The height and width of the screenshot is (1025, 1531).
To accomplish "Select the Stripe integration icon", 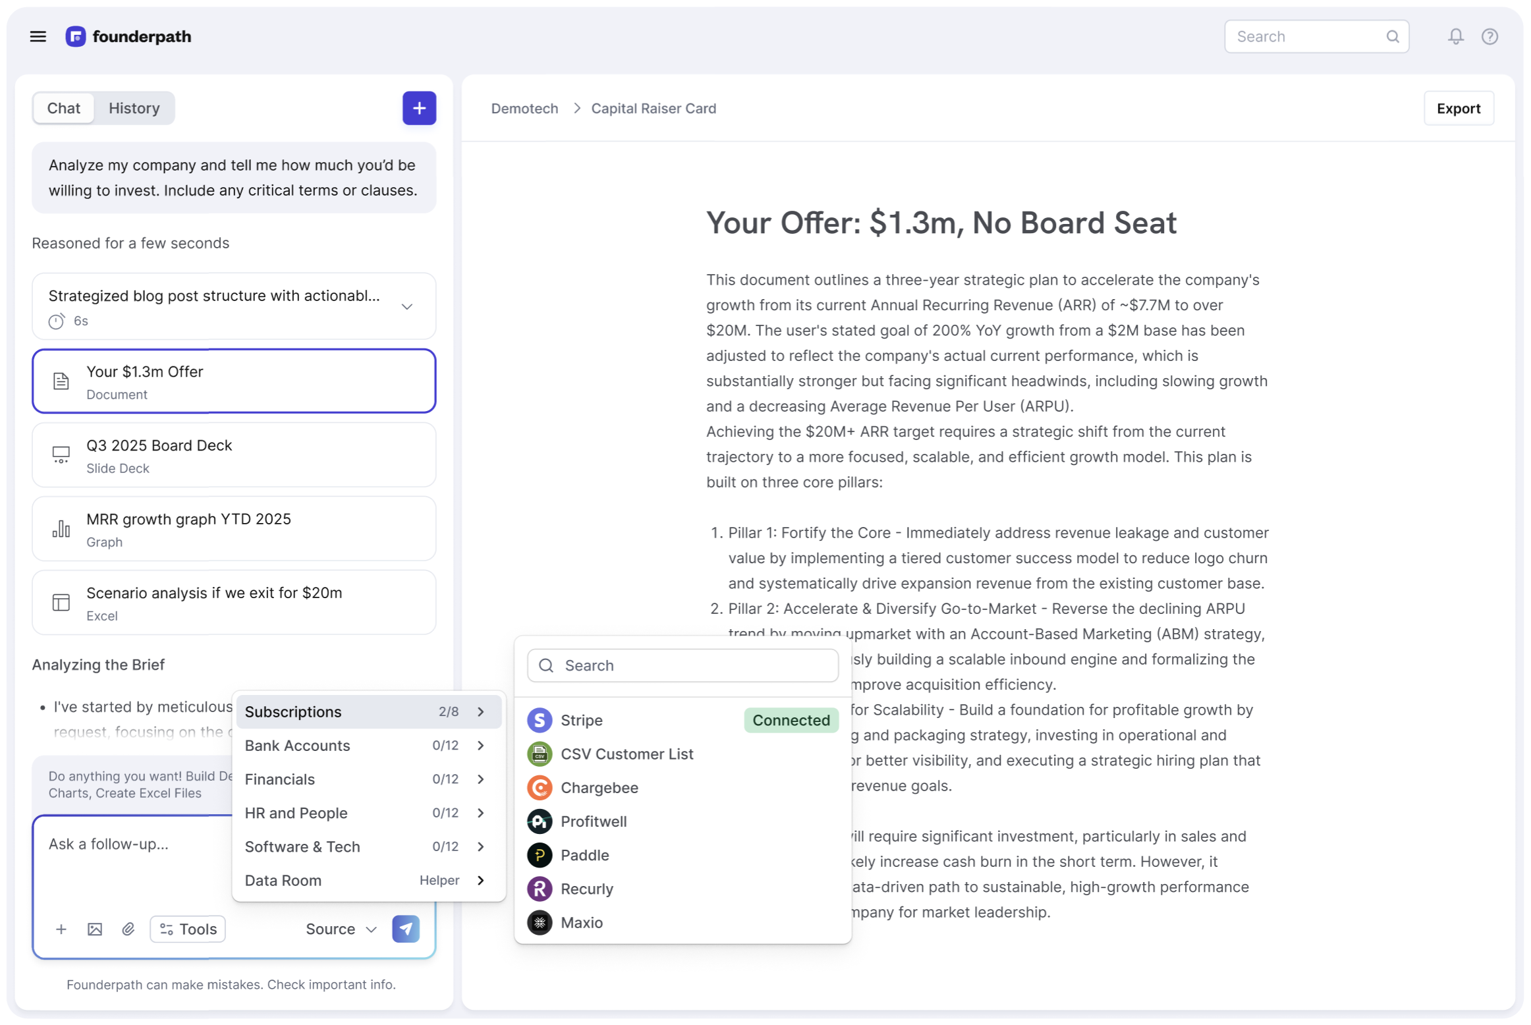I will (540, 720).
